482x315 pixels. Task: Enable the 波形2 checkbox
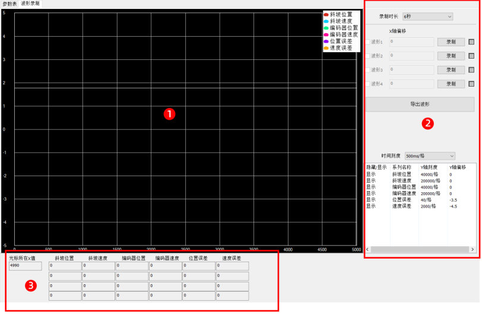coord(367,56)
